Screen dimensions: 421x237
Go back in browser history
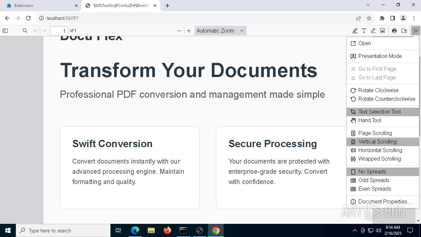point(7,18)
